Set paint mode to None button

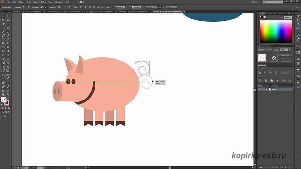click(9, 108)
